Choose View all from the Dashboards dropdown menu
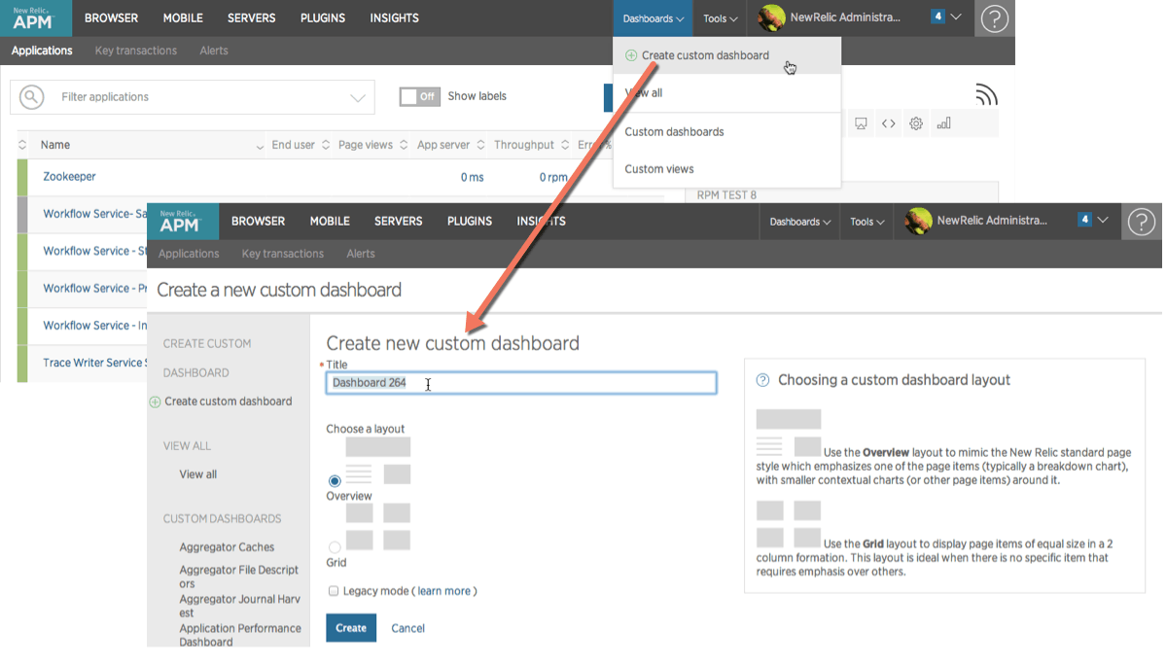This screenshot has width=1167, height=664. (x=727, y=93)
